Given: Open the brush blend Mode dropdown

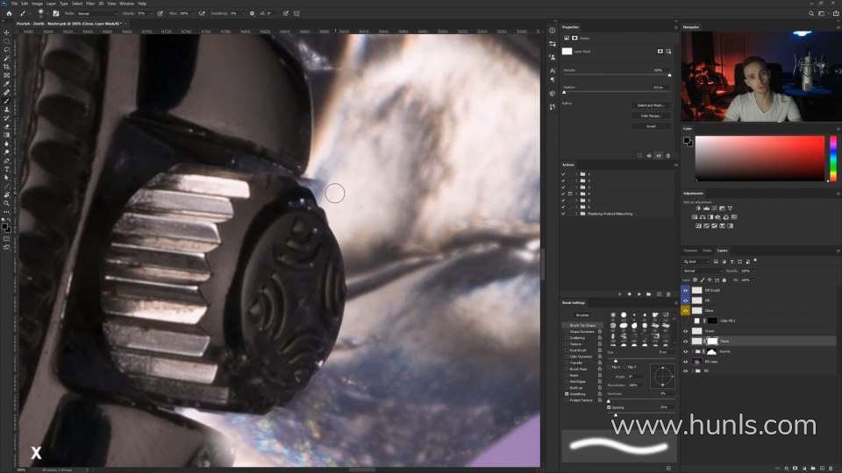Looking at the screenshot, I should pyautogui.click(x=92, y=14).
